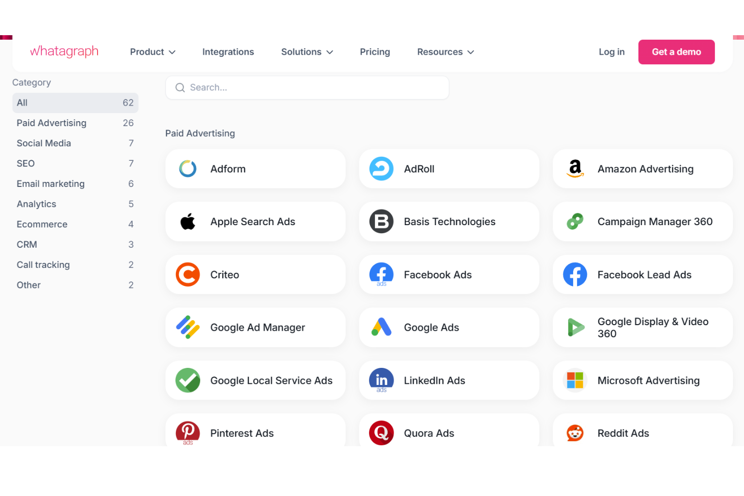Select the Integrations menu item

point(228,52)
